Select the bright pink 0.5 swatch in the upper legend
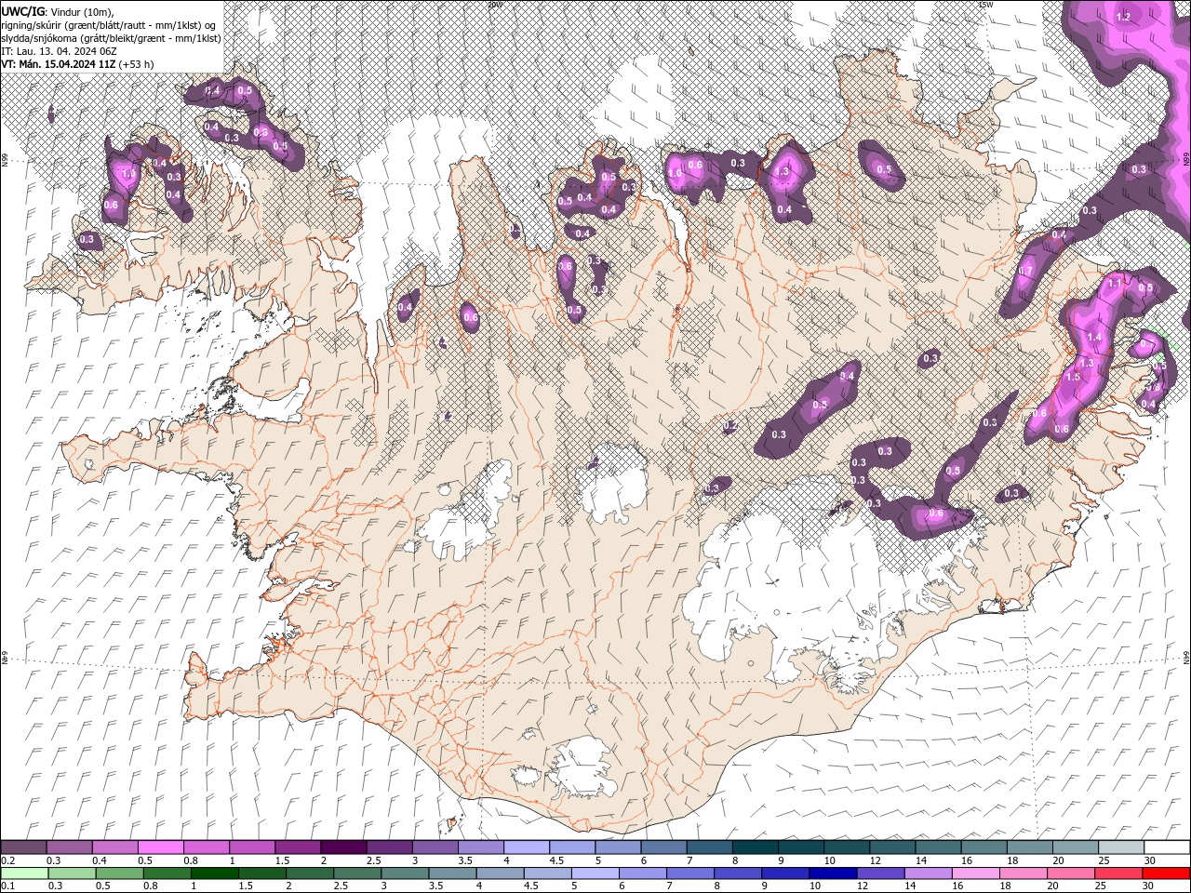Viewport: 1191px width, 893px height. 160,847
